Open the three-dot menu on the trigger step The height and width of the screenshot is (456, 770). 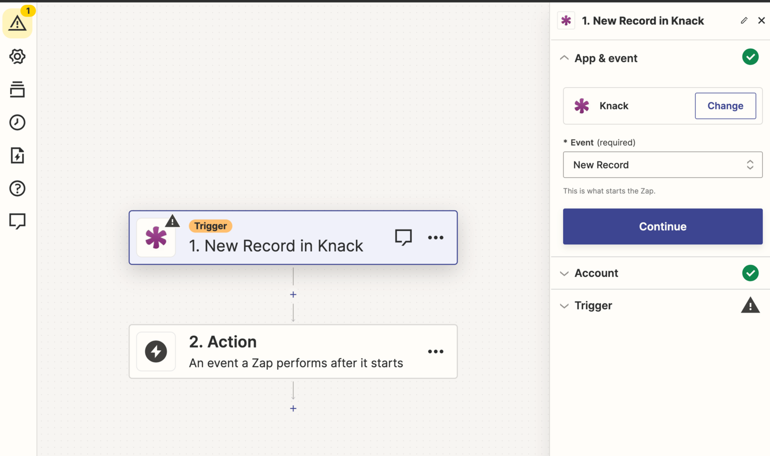click(436, 237)
